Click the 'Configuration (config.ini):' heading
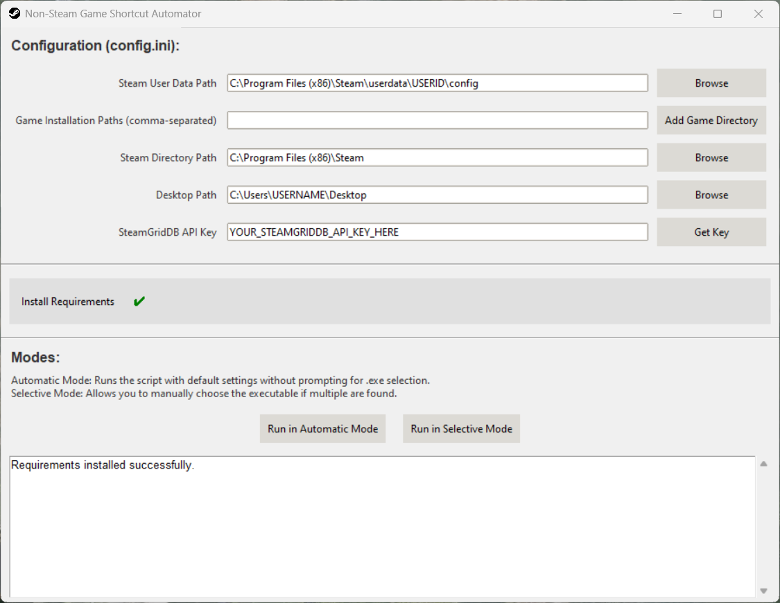This screenshot has height=603, width=780. [x=95, y=46]
